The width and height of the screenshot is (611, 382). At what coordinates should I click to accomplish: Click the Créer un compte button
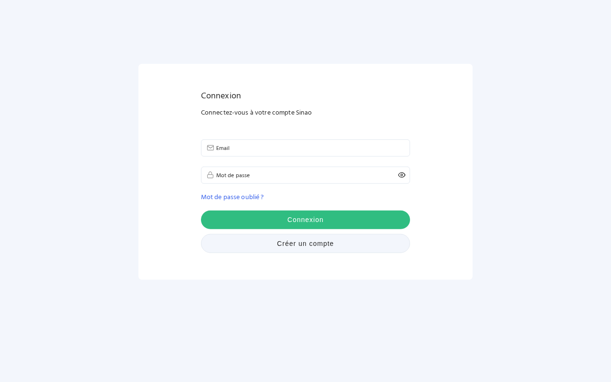pos(305,244)
